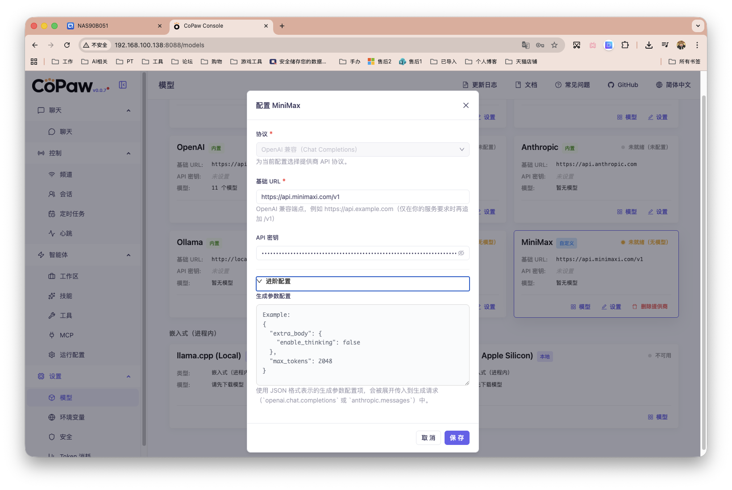This screenshot has height=490, width=732.
Task: Open the apps grid in bookmarks bar
Action: 34,62
